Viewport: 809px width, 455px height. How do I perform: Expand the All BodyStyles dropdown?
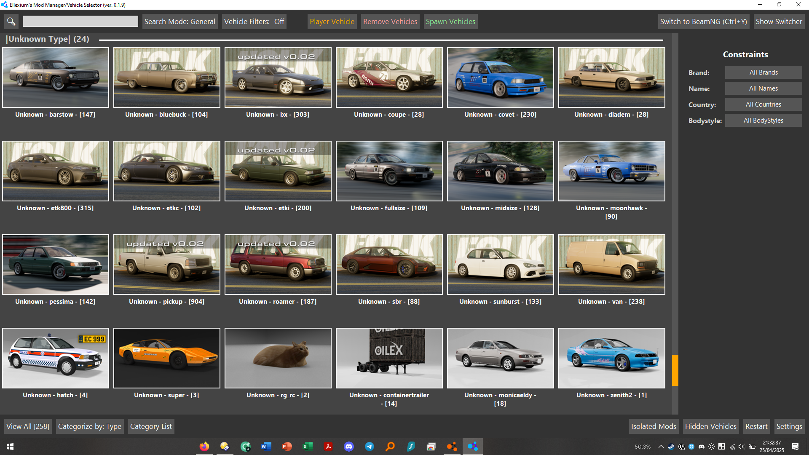[763, 120]
